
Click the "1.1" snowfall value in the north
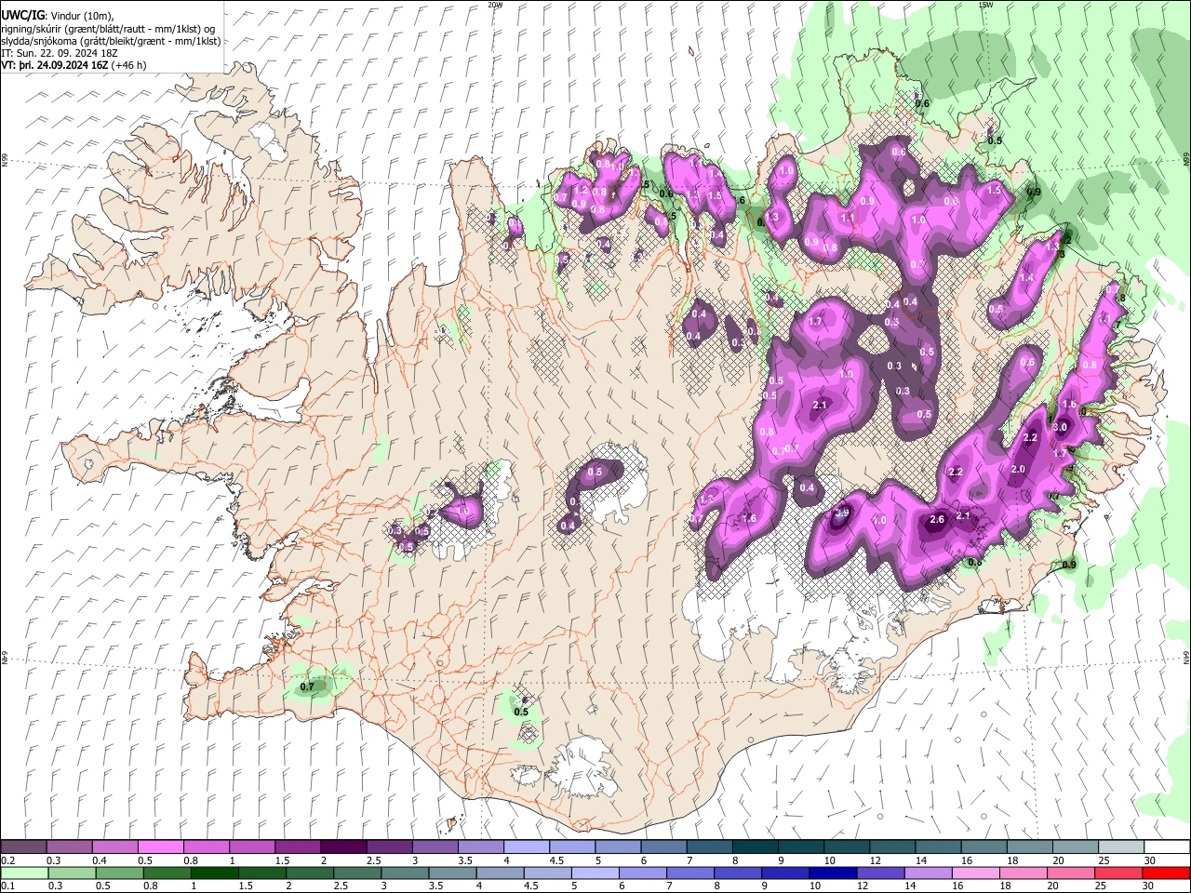tap(847, 218)
